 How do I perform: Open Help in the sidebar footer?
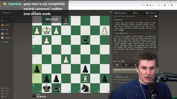[4, 97]
